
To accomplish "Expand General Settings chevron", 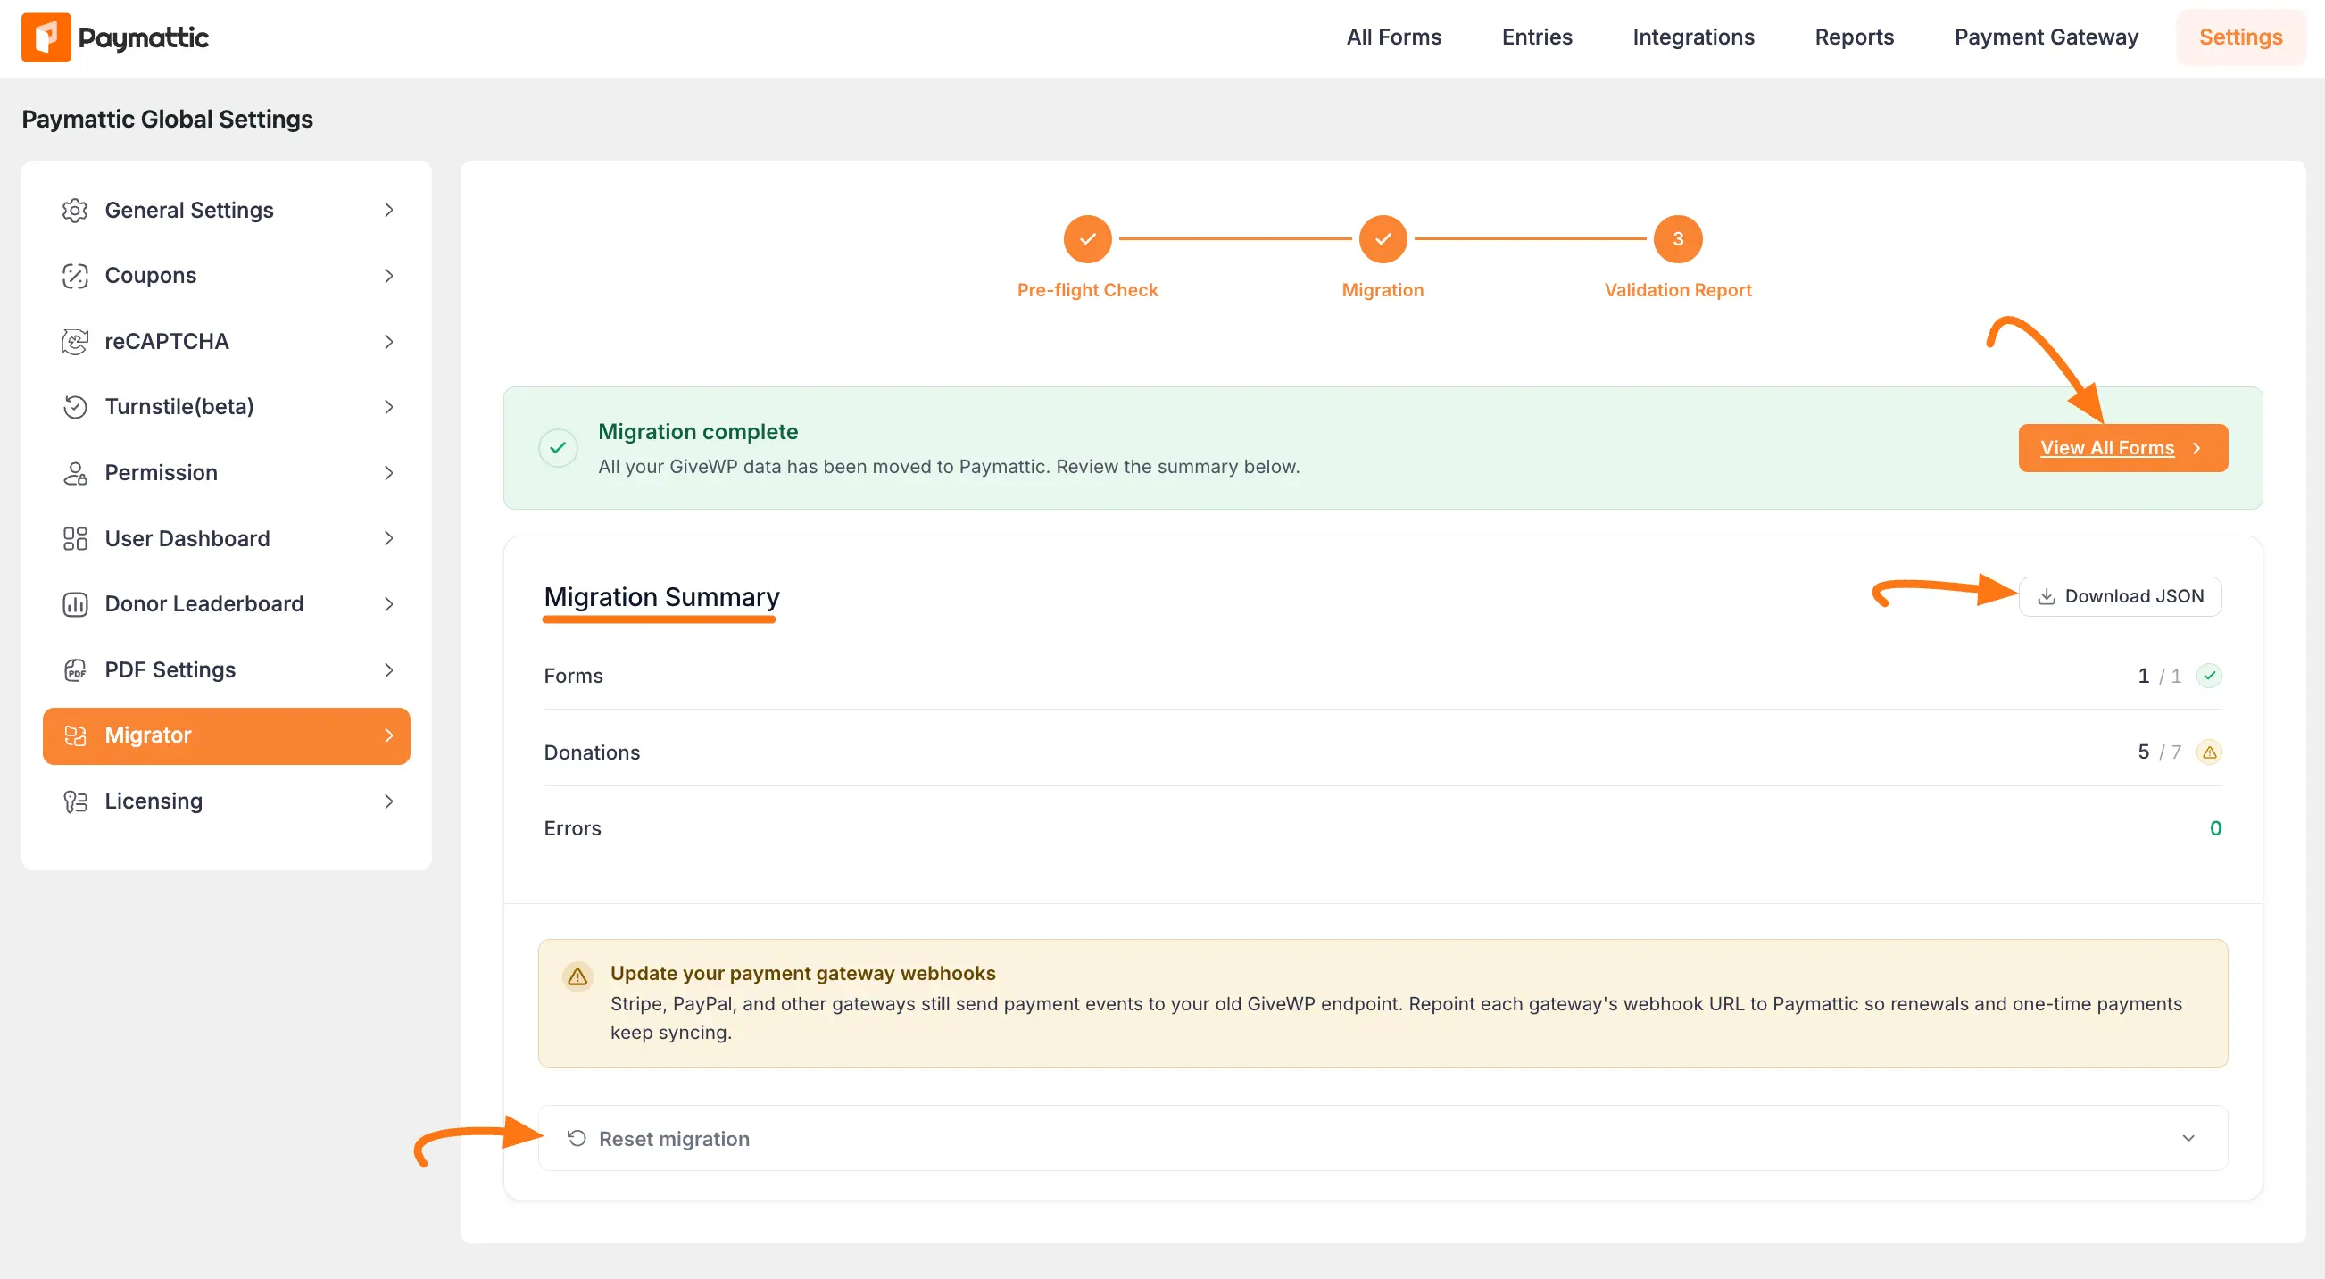I will 389,211.
